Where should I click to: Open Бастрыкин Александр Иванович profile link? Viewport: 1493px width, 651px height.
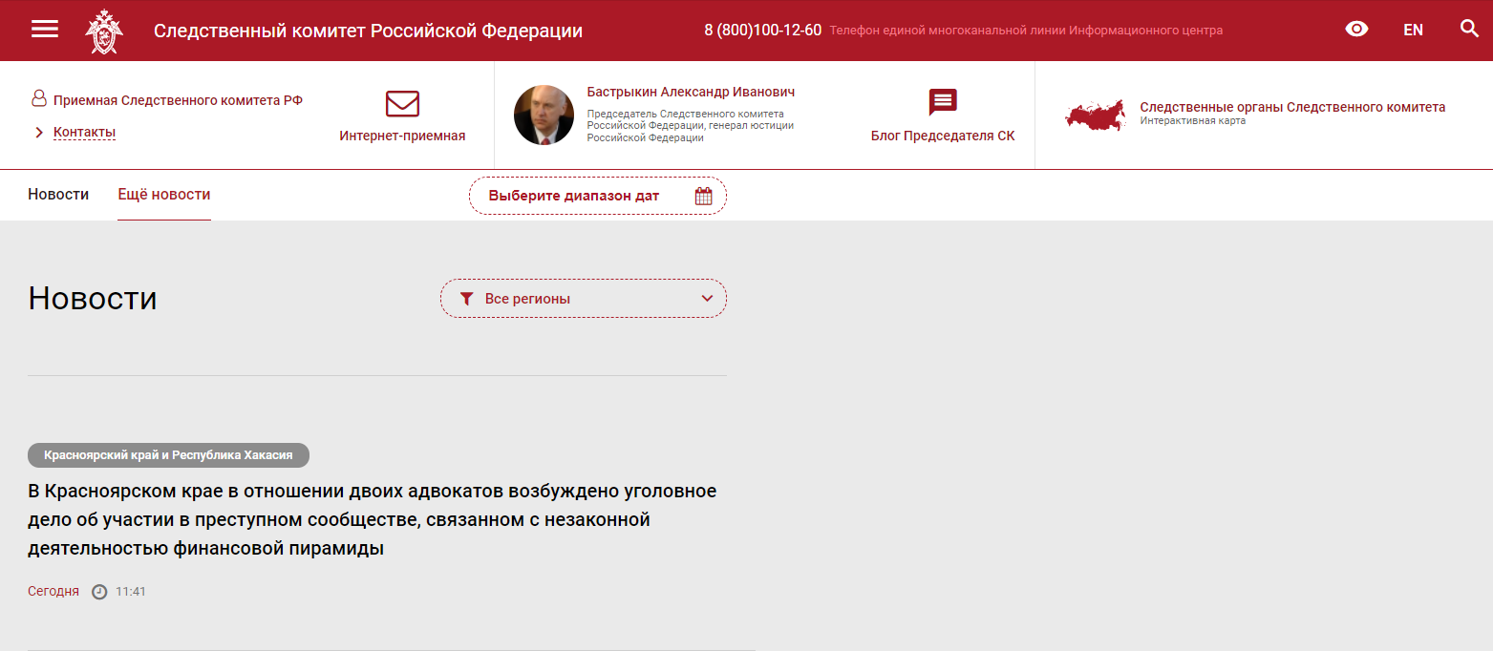tap(691, 93)
